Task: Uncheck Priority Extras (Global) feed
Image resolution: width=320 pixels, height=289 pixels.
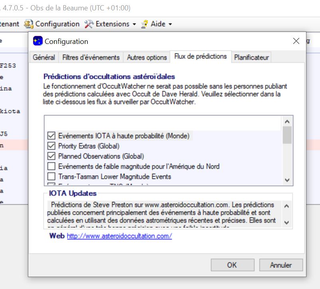Action: tap(51, 146)
